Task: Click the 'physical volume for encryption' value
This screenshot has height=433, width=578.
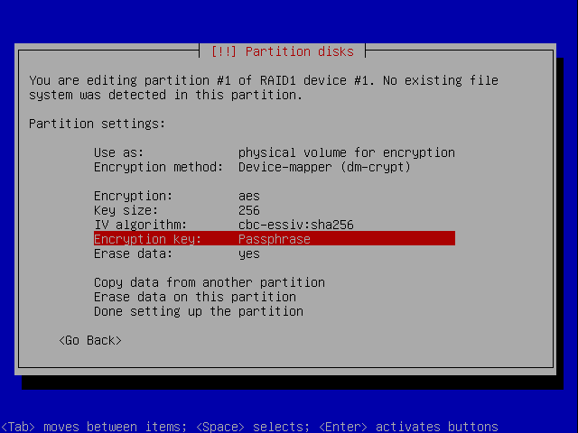Action: (347, 152)
